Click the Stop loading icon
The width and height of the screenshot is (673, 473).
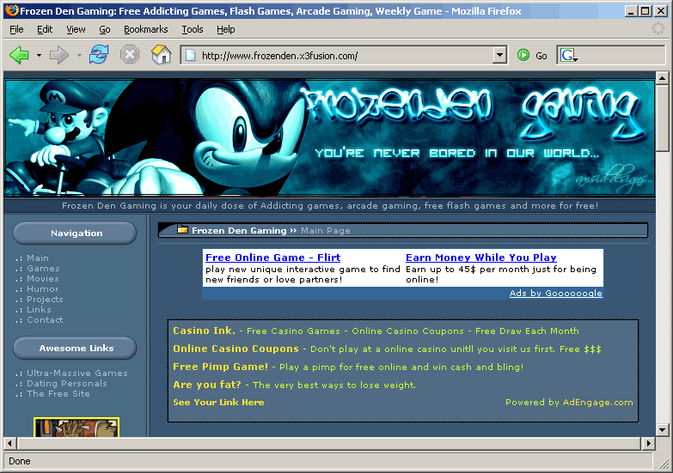[x=130, y=56]
